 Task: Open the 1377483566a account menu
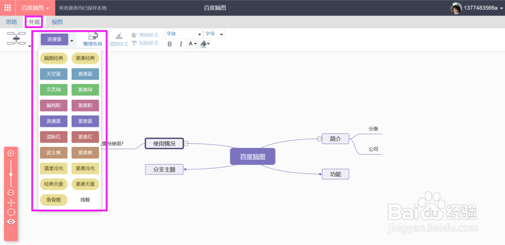pos(483,8)
